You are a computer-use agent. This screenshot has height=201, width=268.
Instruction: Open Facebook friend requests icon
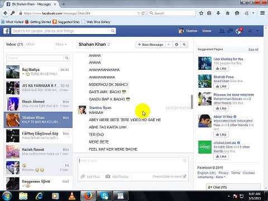[222, 31]
